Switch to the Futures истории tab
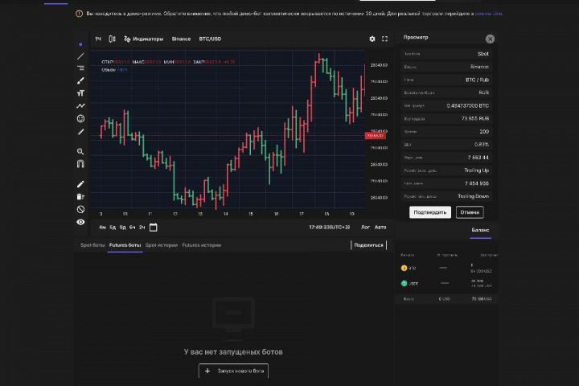This screenshot has width=579, height=386. [x=202, y=245]
